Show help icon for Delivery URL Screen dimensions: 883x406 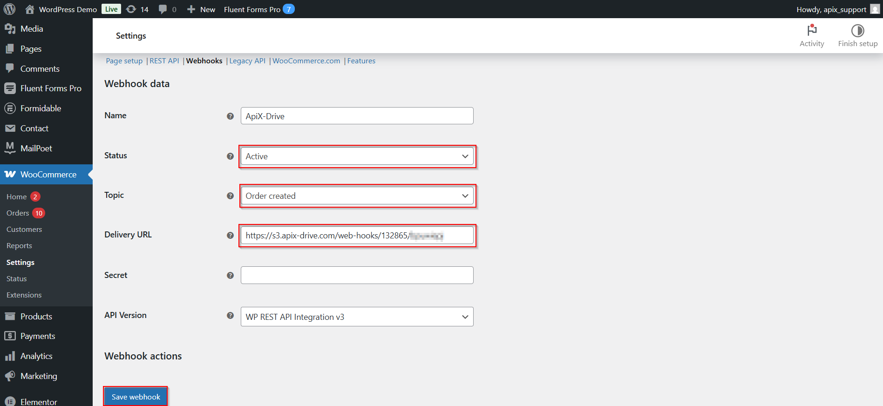click(x=230, y=236)
